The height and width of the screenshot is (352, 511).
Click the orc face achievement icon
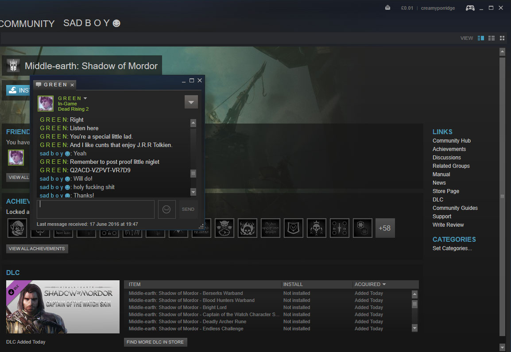(17, 228)
